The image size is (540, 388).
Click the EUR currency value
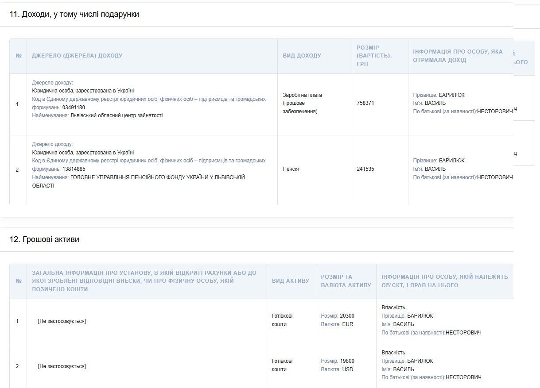point(348,324)
